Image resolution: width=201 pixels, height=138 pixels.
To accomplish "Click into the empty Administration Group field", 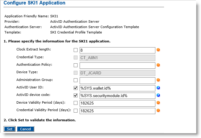I will (x=117, y=80).
